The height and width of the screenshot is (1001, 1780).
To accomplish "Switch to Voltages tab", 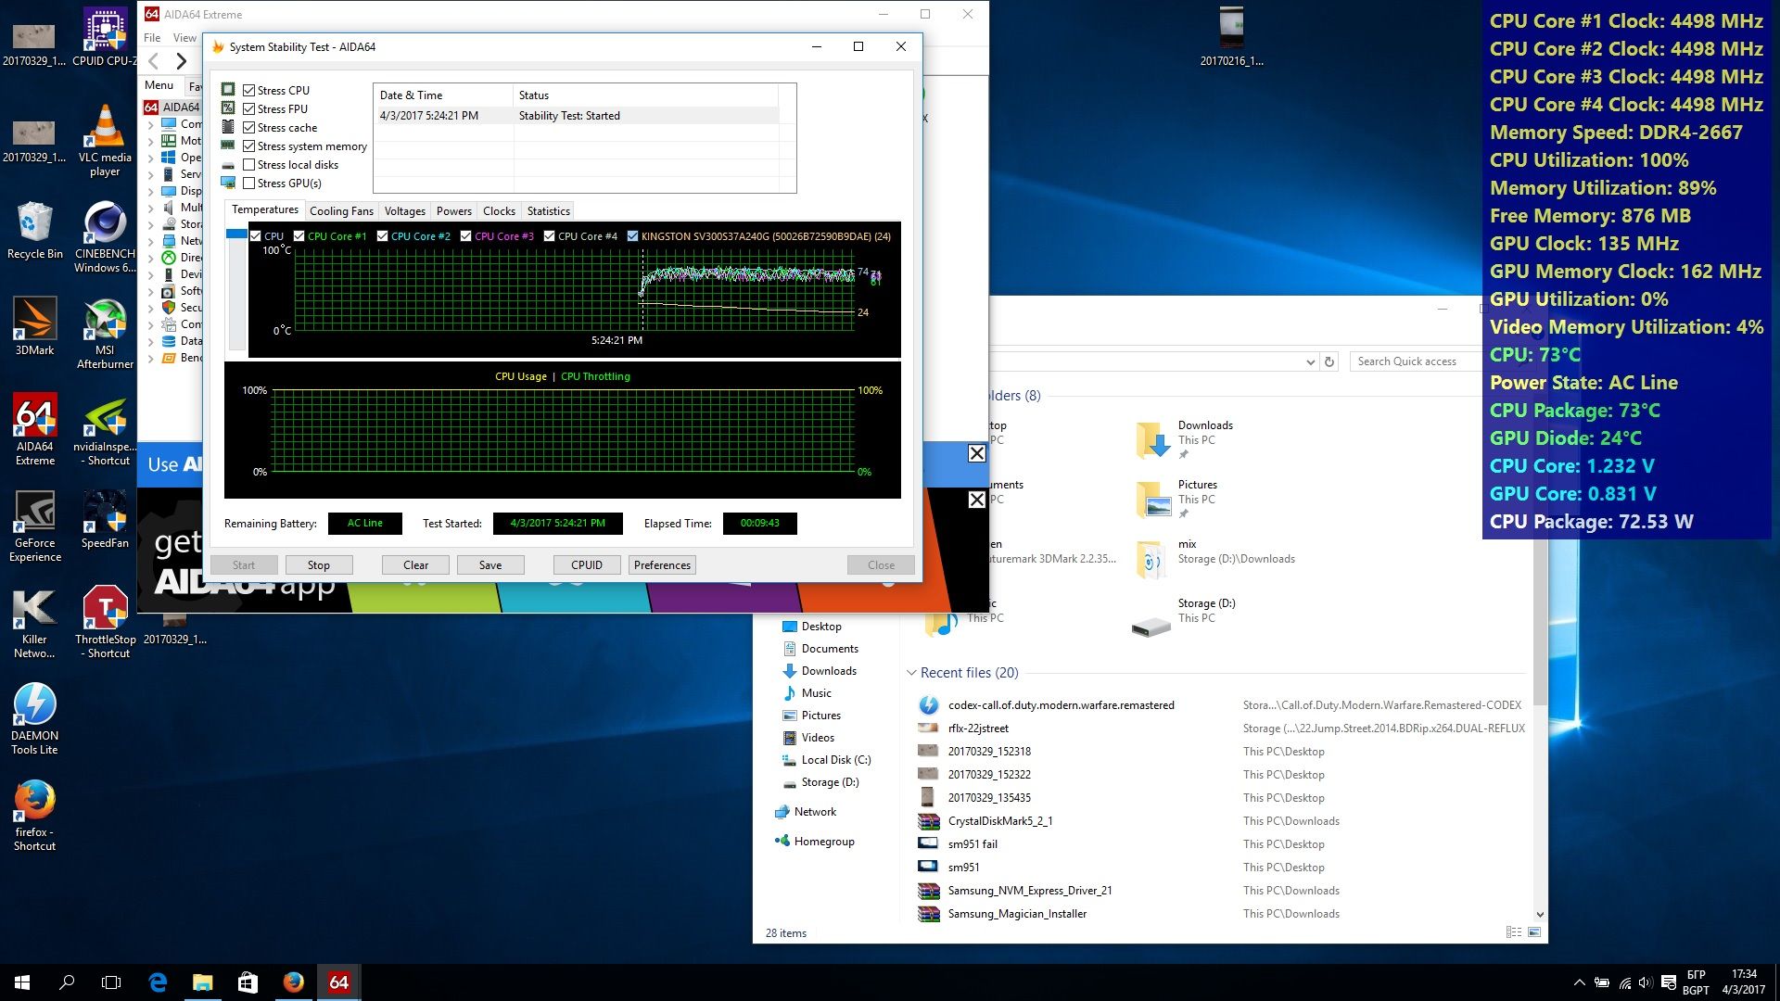I will 404,211.
